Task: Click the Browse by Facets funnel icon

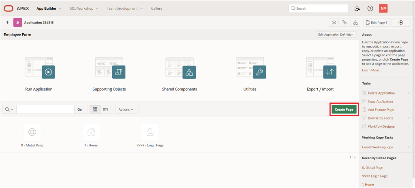Action: tap(364, 118)
